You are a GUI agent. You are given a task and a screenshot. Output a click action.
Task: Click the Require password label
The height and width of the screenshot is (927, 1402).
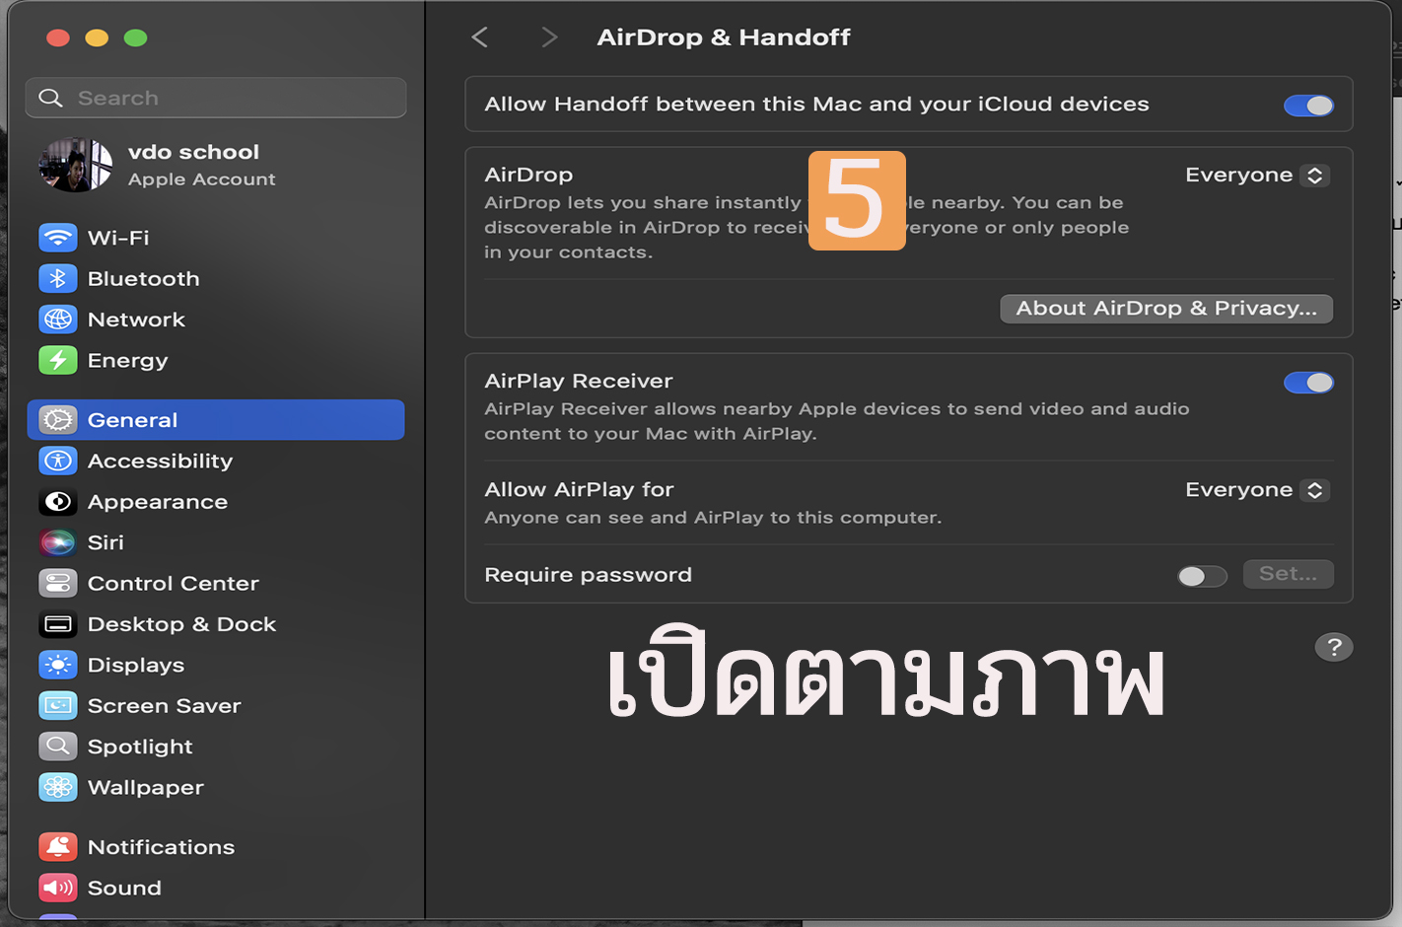588,575
